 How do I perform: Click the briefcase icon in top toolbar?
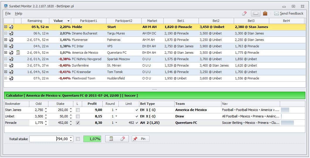pyautogui.click(x=265, y=13)
